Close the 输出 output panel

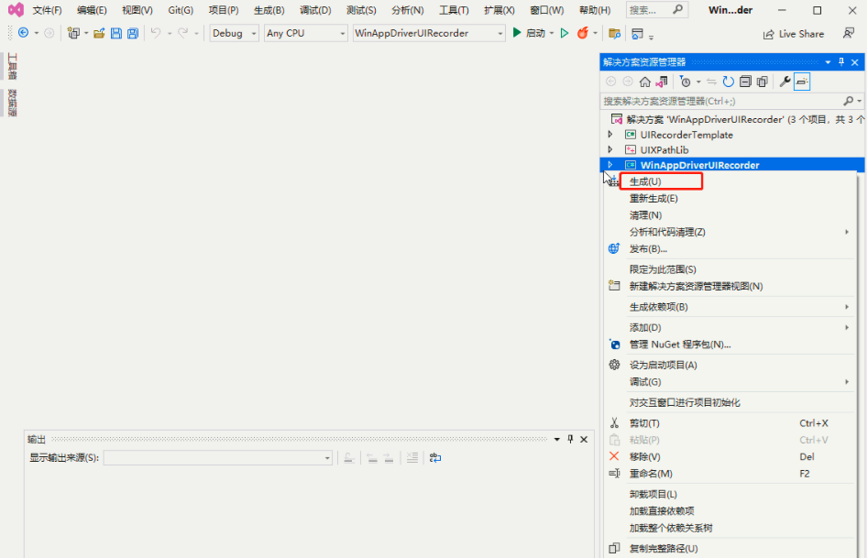584,439
